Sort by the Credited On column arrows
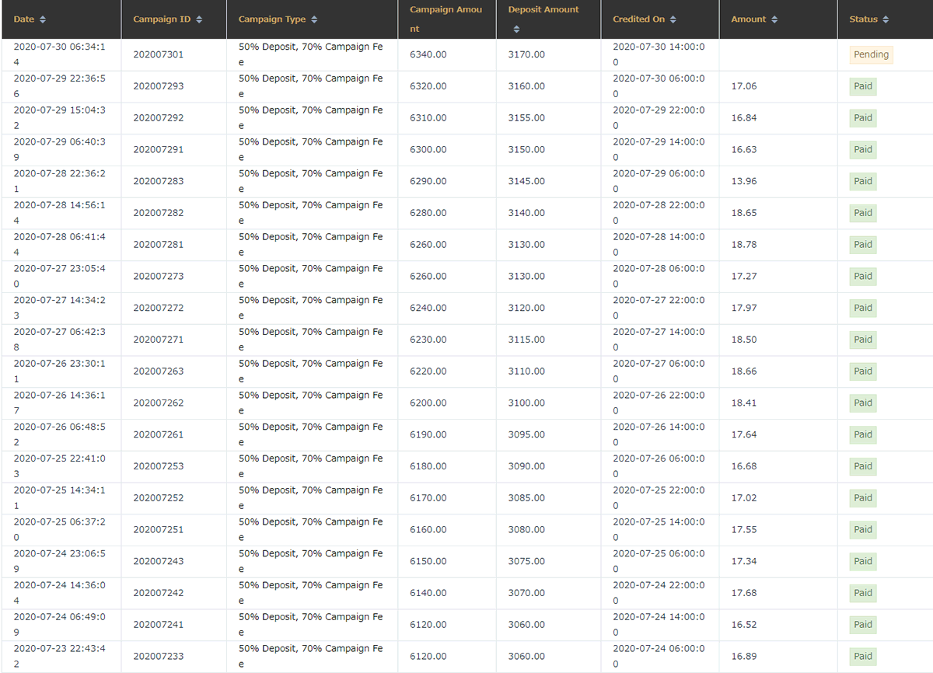This screenshot has height=673, width=933. (x=673, y=19)
